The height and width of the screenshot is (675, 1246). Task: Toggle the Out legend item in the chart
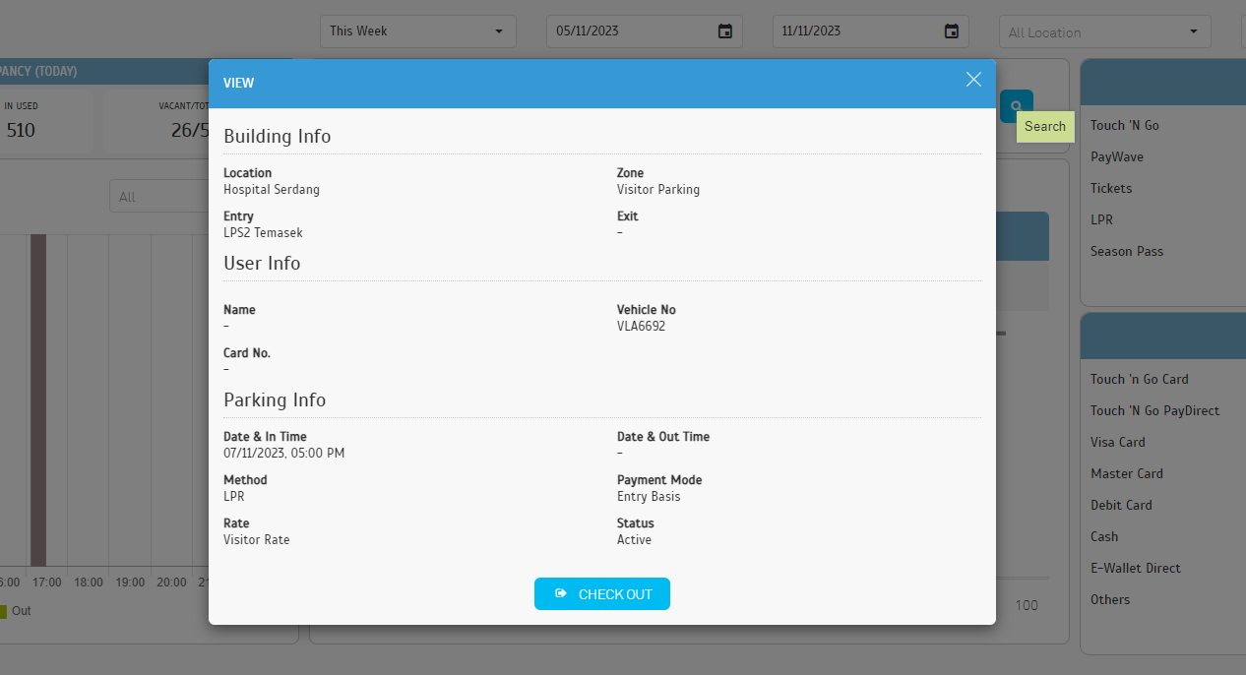click(x=16, y=611)
